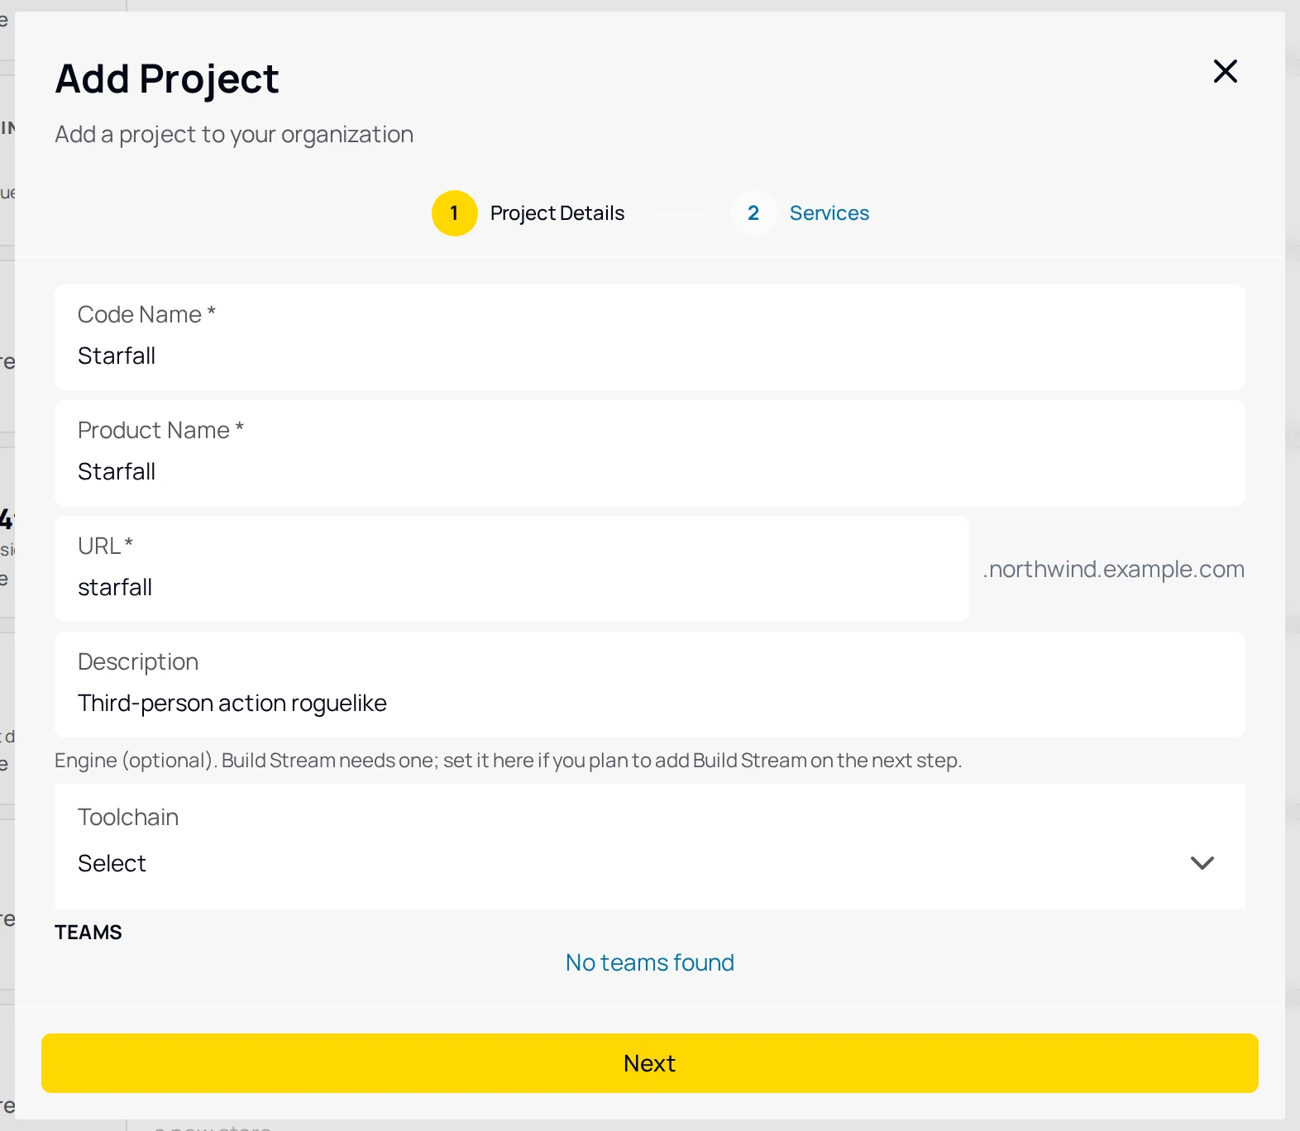Viewport: 1300px width, 1131px height.
Task: Edit the Description field
Action: [x=650, y=685]
